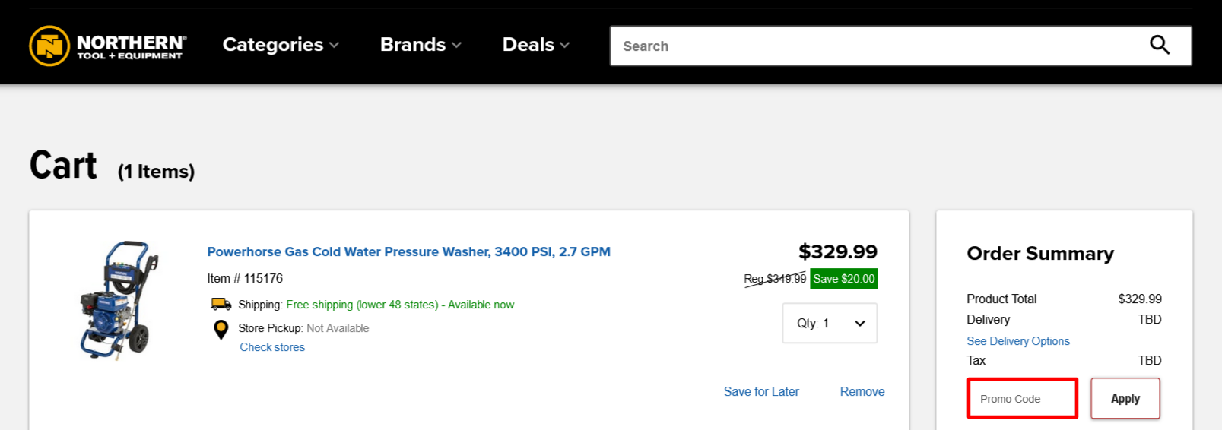Open the Brands menu
This screenshot has width=1222, height=430.
tap(413, 45)
